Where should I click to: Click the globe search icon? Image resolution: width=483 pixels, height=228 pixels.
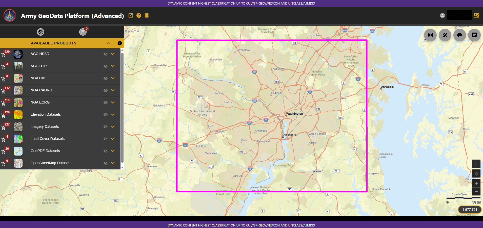click(x=41, y=32)
